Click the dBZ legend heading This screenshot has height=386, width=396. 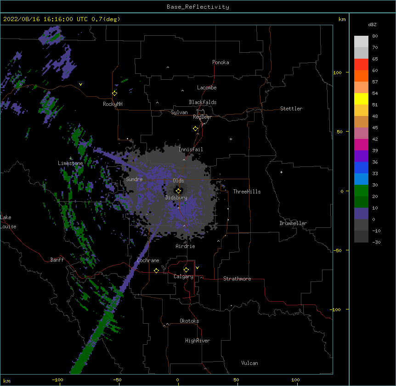click(372, 24)
